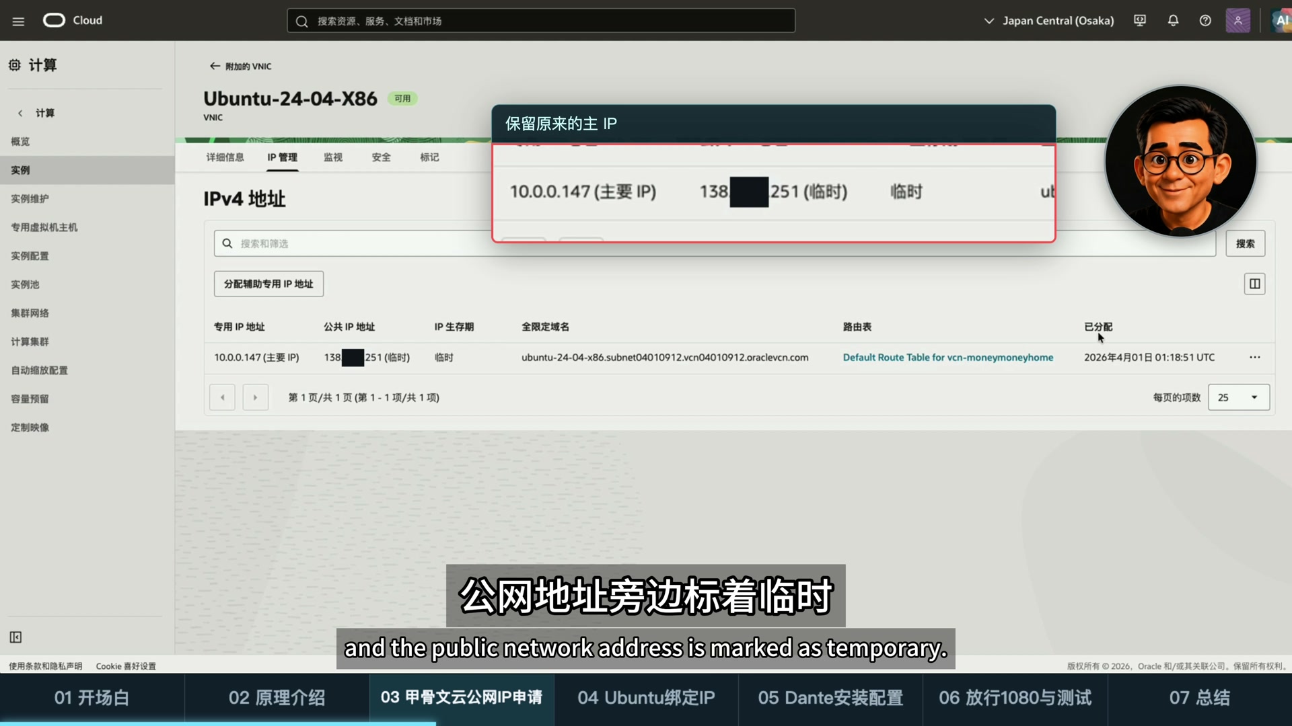This screenshot has width=1292, height=726.
Task: Open the row actions three-dot menu
Action: (1254, 358)
